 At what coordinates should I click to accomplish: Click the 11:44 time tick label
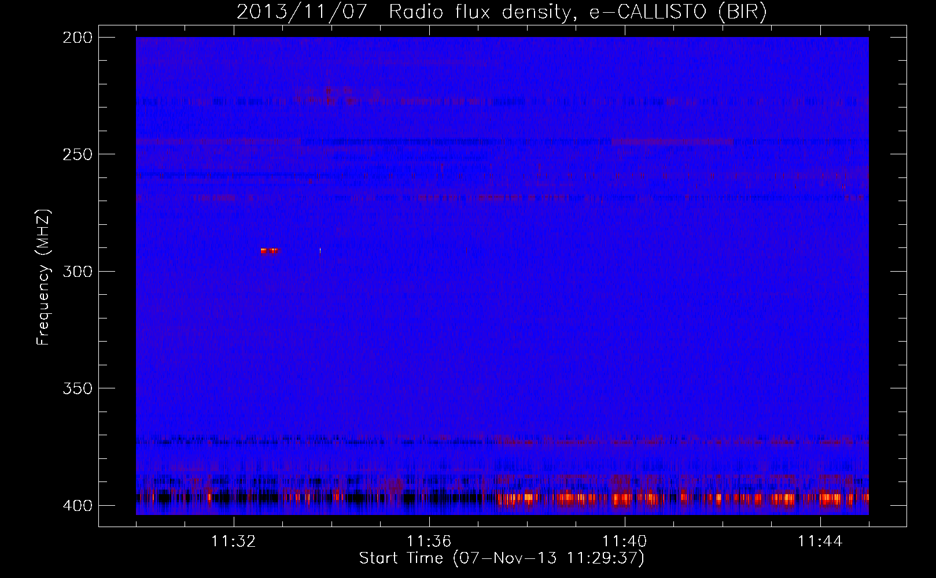[x=820, y=542]
